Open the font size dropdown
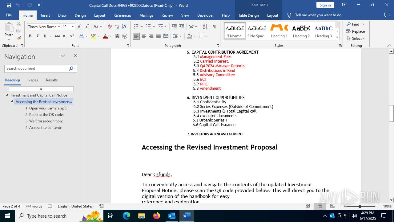 73,27
